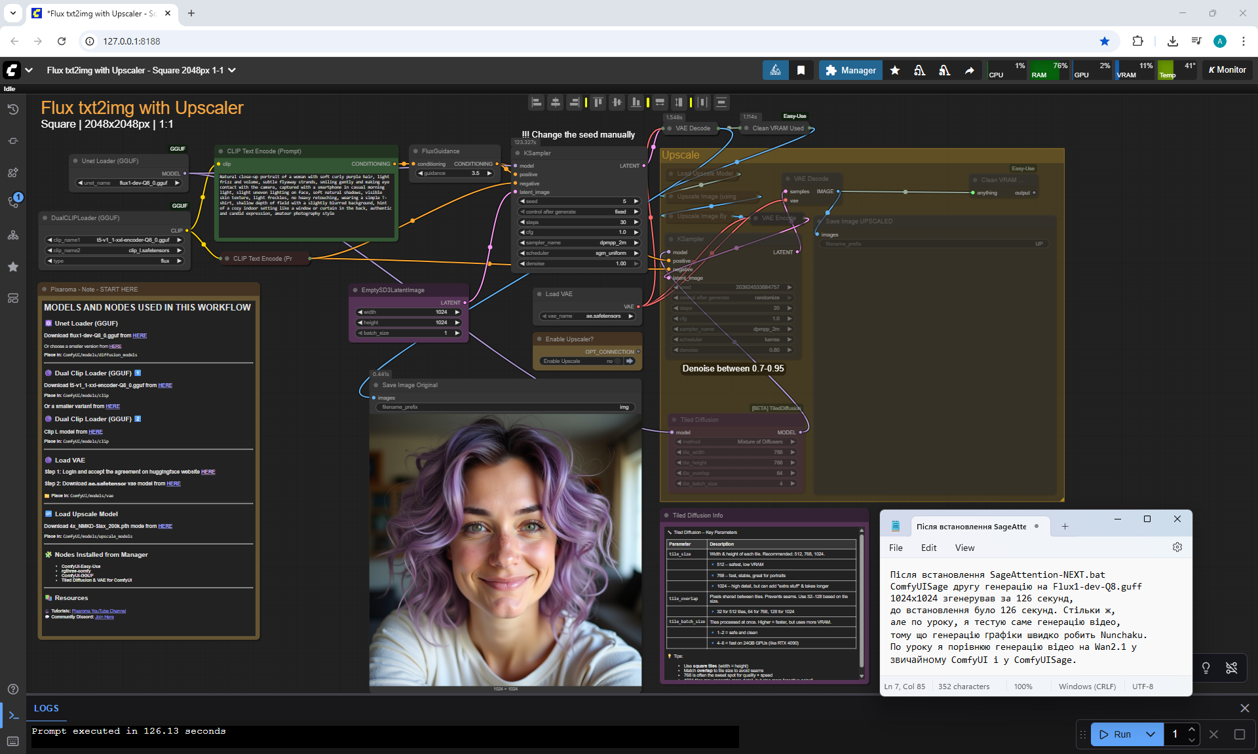Open the View menu in Notepad
This screenshot has width=1258, height=754.
tap(964, 548)
